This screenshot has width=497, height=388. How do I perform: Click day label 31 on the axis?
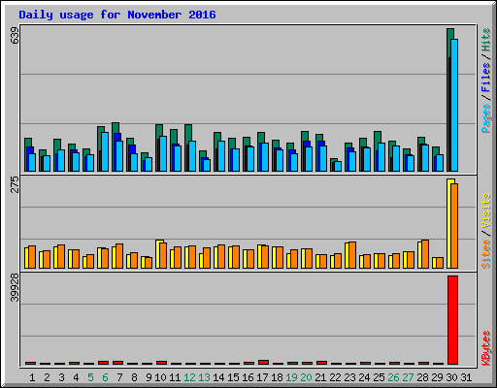pos(466,377)
